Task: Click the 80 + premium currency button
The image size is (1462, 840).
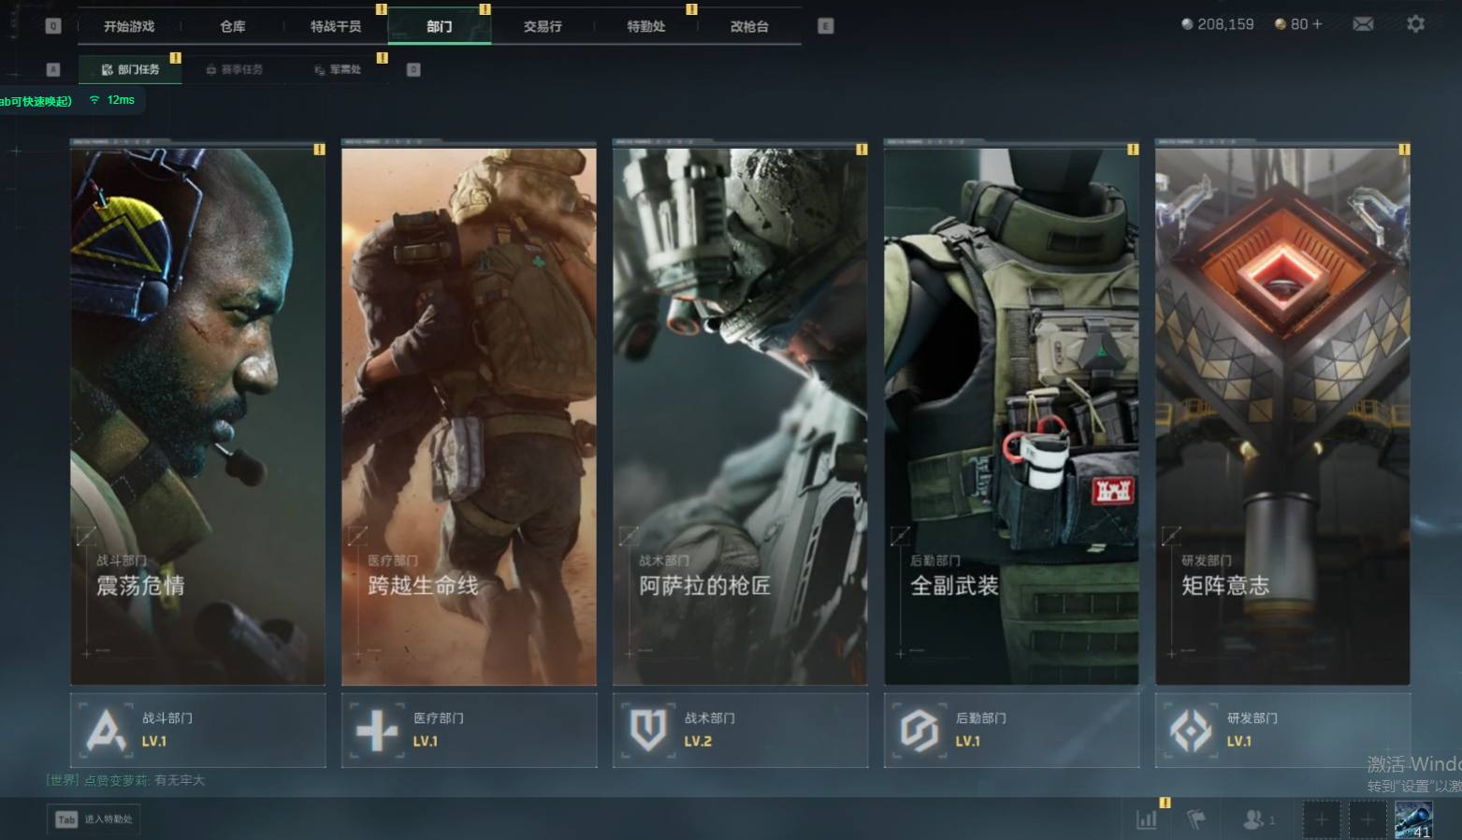Action: [1298, 24]
